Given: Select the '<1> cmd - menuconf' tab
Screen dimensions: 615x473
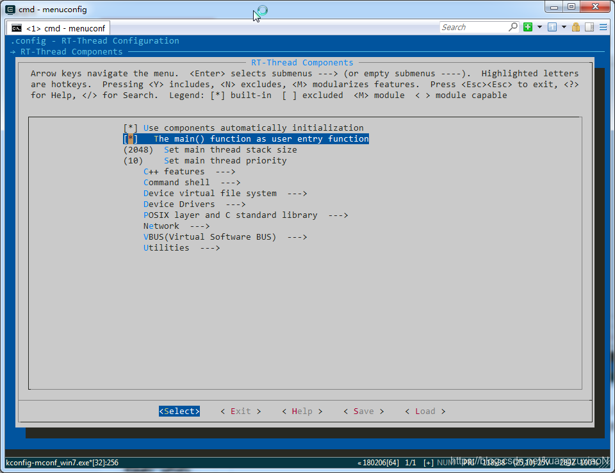Looking at the screenshot, I should pyautogui.click(x=58, y=28).
